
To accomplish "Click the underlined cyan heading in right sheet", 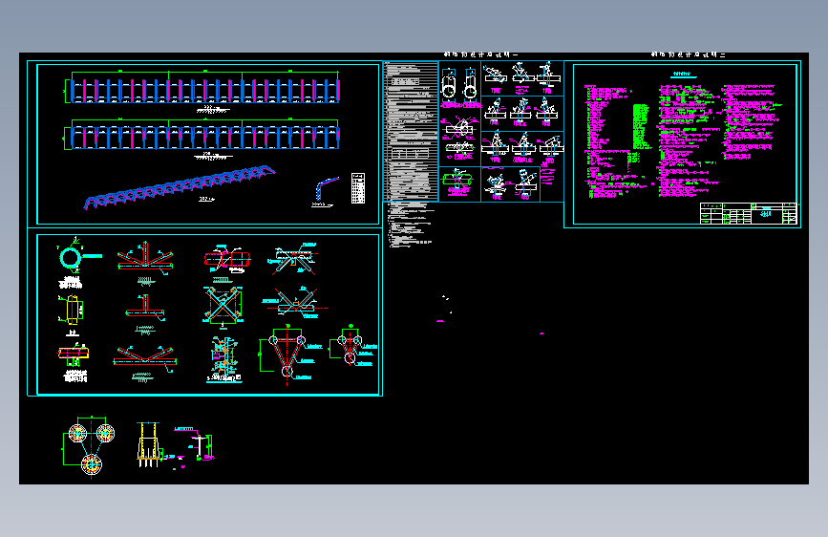I will [683, 75].
